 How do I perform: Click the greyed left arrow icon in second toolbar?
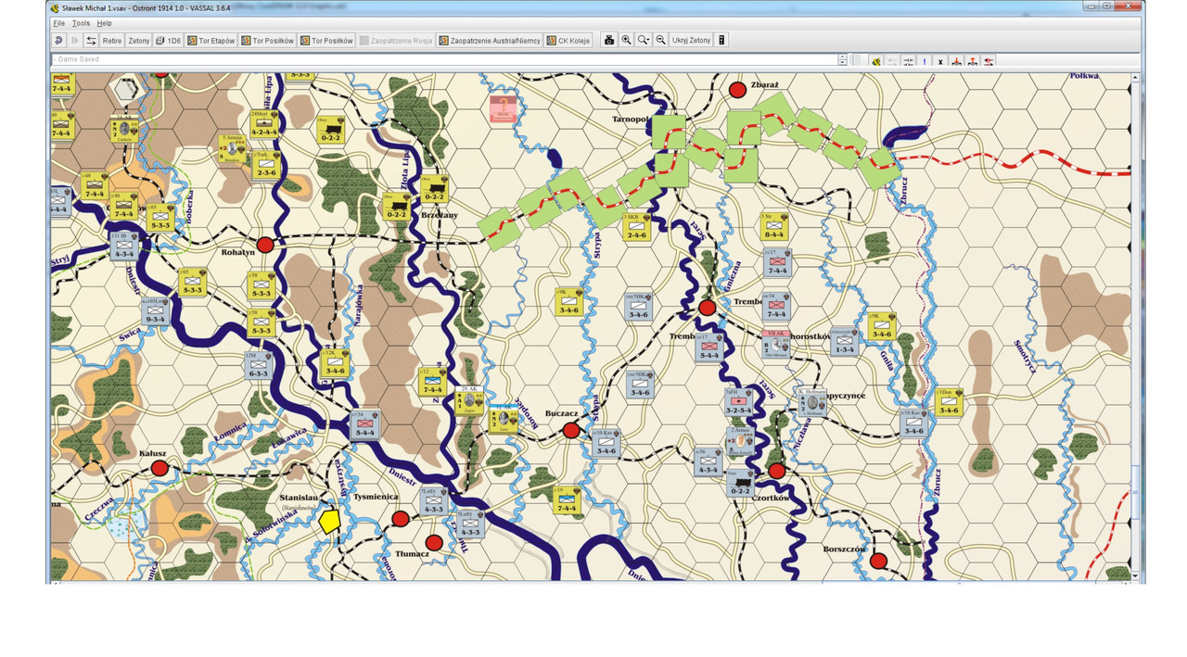(x=892, y=61)
